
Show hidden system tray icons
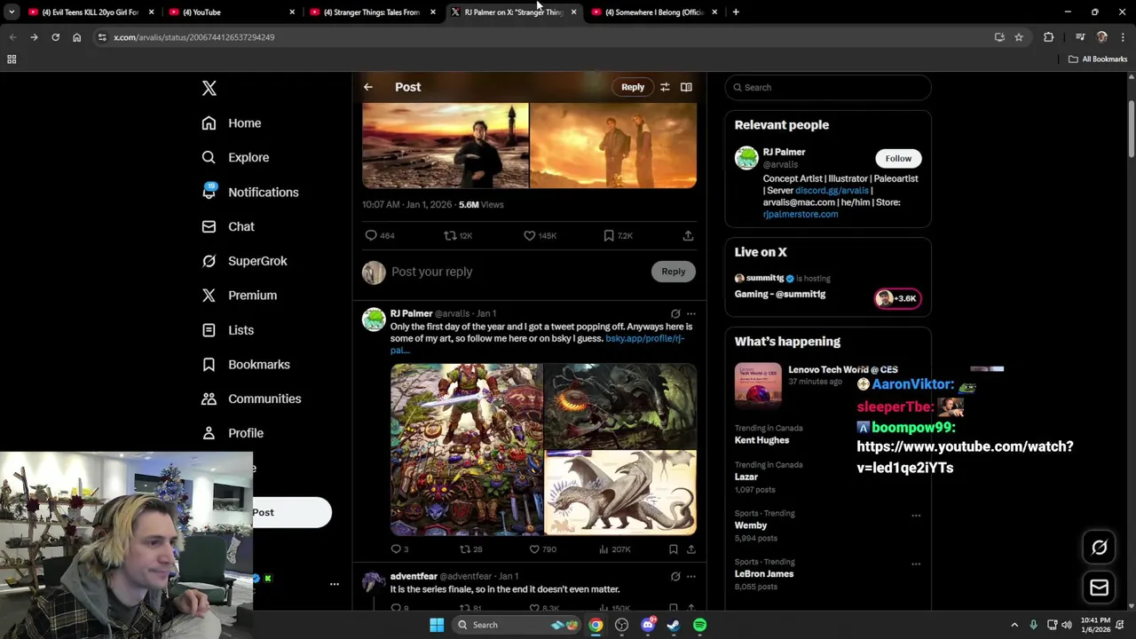click(1014, 625)
